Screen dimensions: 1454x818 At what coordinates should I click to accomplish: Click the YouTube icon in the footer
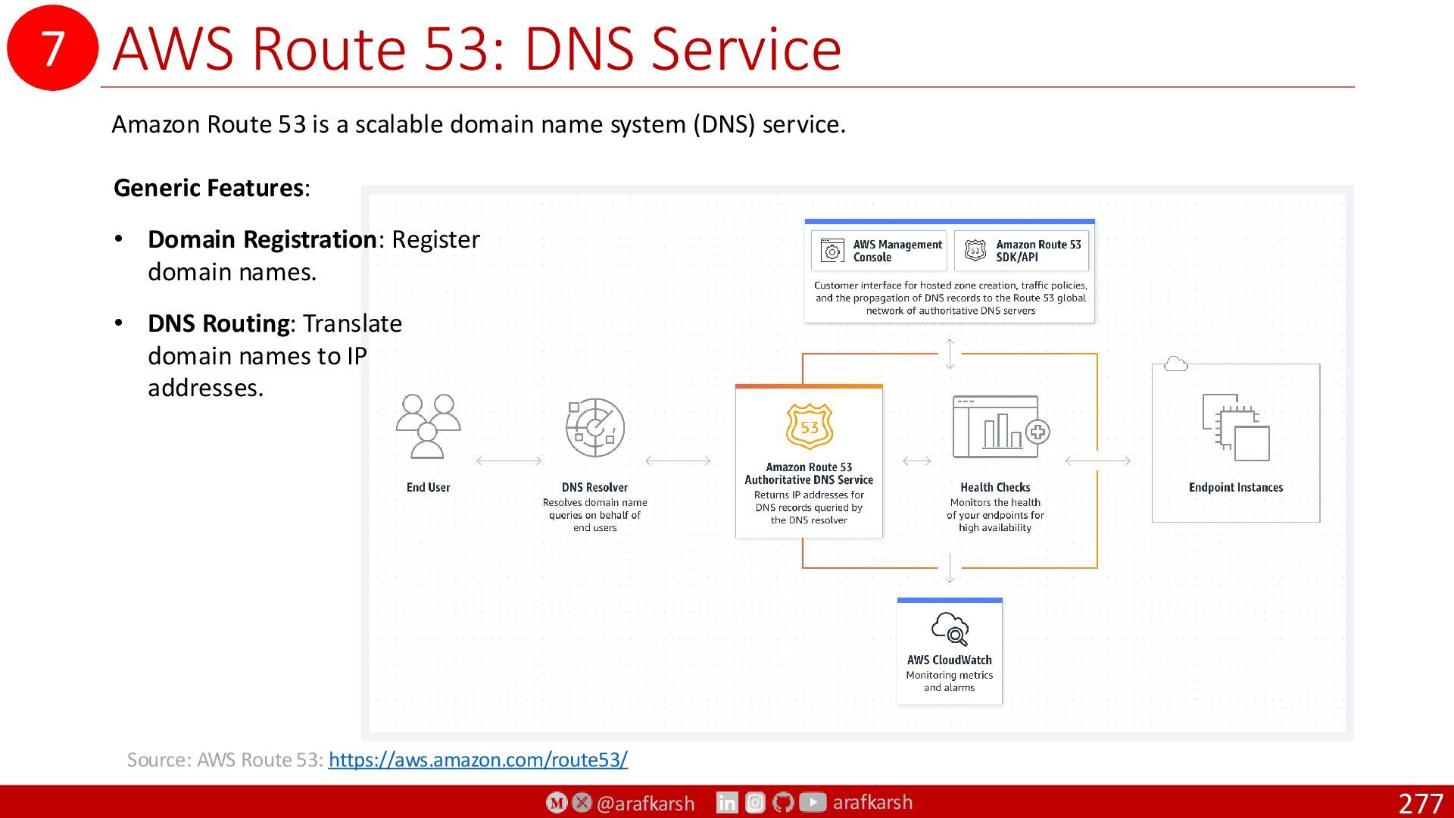813,803
